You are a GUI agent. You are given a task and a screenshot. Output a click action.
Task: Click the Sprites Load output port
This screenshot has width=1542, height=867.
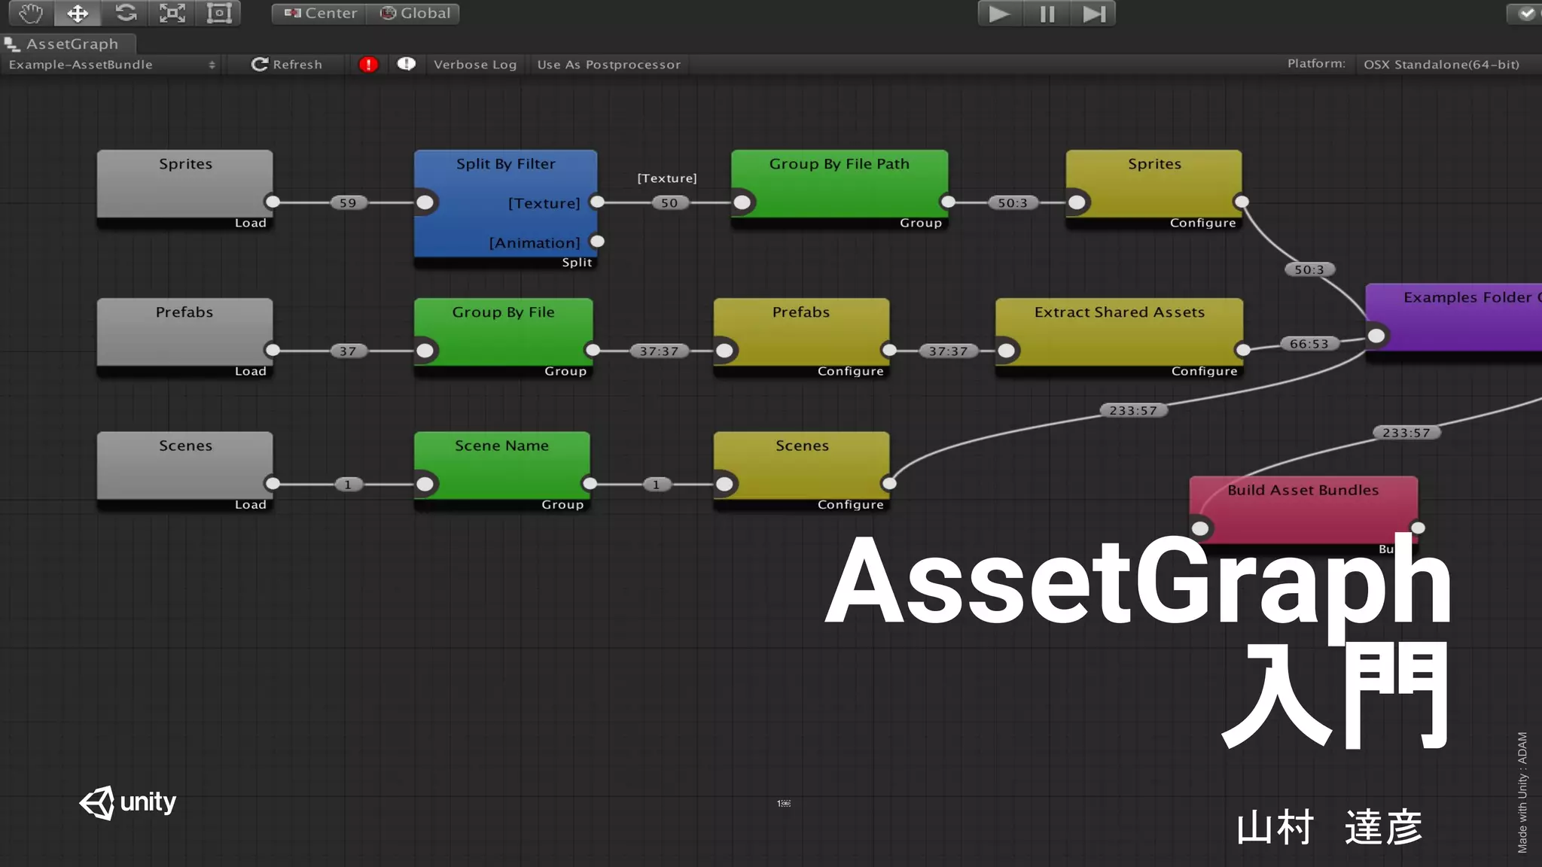(x=273, y=202)
